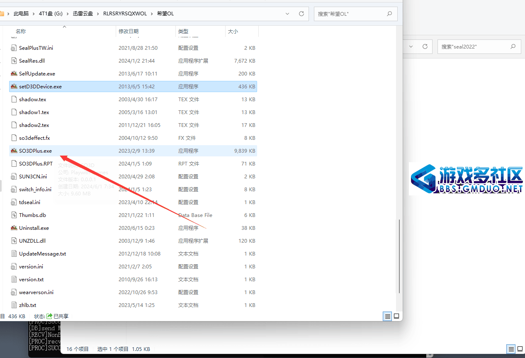The height and width of the screenshot is (358, 525).
Task: Select the file name SO3DPlus.exe
Action: point(35,151)
